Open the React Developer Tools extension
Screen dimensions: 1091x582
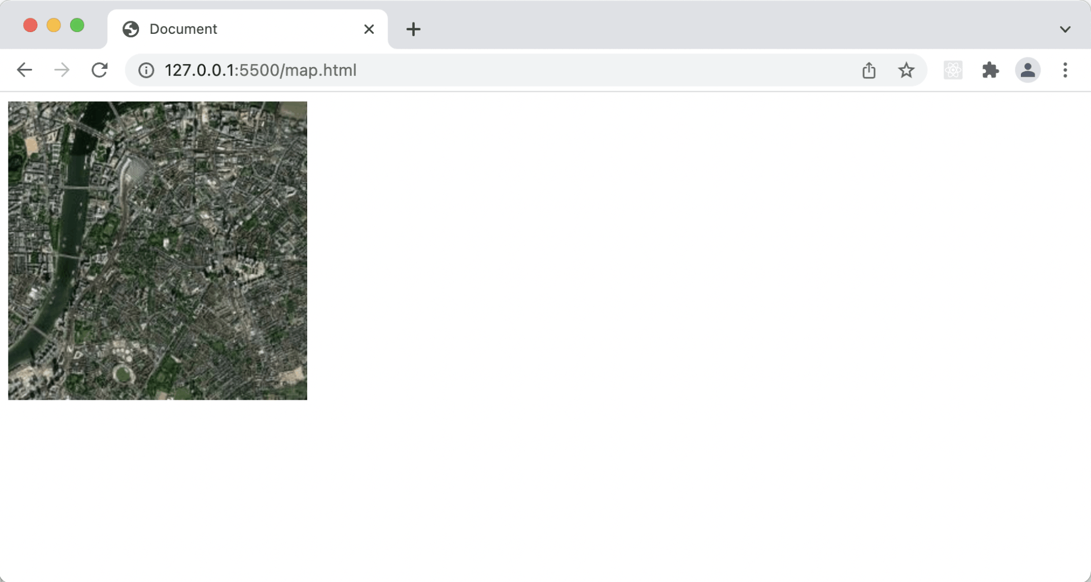tap(953, 70)
